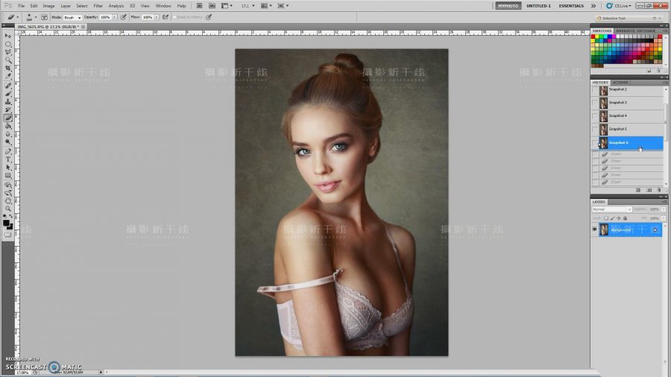Create new snapshot in History panel
Image resolution: width=671 pixels, height=377 pixels.
click(x=649, y=190)
